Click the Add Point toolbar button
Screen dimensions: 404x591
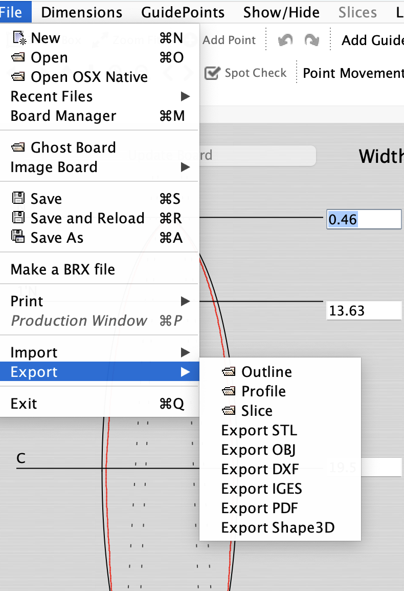point(229,40)
